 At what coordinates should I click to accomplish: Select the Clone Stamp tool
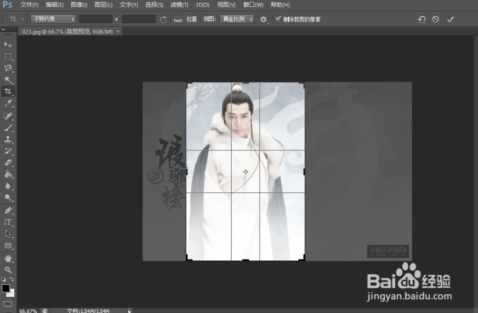8,139
